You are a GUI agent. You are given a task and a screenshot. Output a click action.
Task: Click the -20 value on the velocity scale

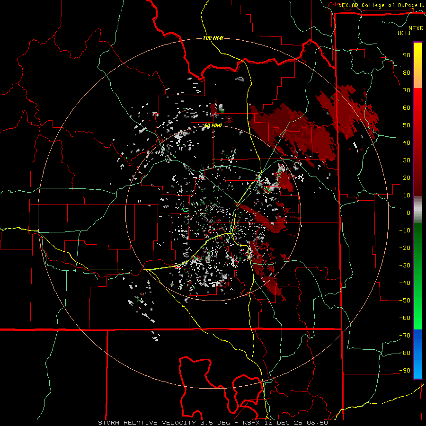[405, 248]
